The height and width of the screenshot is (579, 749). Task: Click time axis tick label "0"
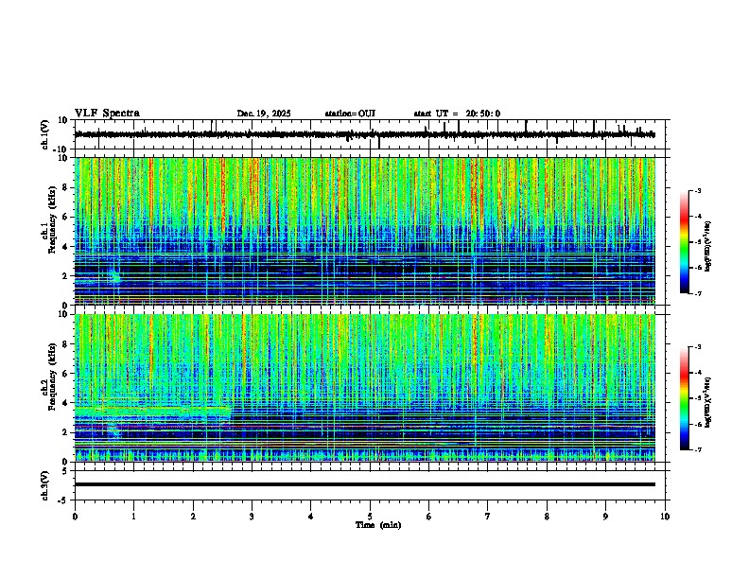[75, 517]
